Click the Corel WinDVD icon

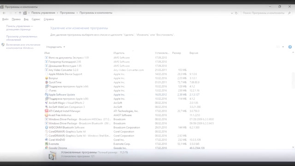coord(47,140)
